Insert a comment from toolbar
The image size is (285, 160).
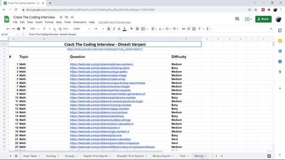coord(189,29)
